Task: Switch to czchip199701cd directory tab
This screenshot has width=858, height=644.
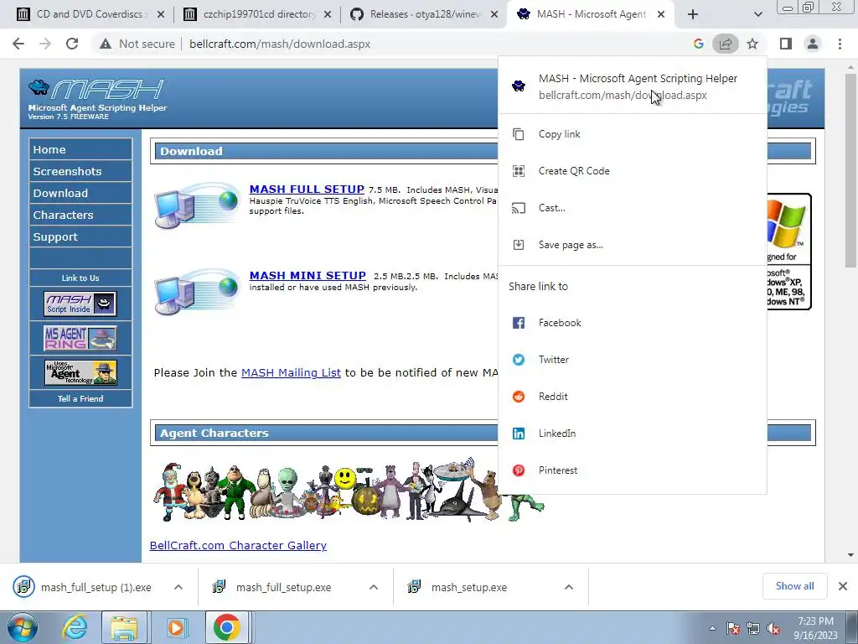Action: (x=258, y=14)
